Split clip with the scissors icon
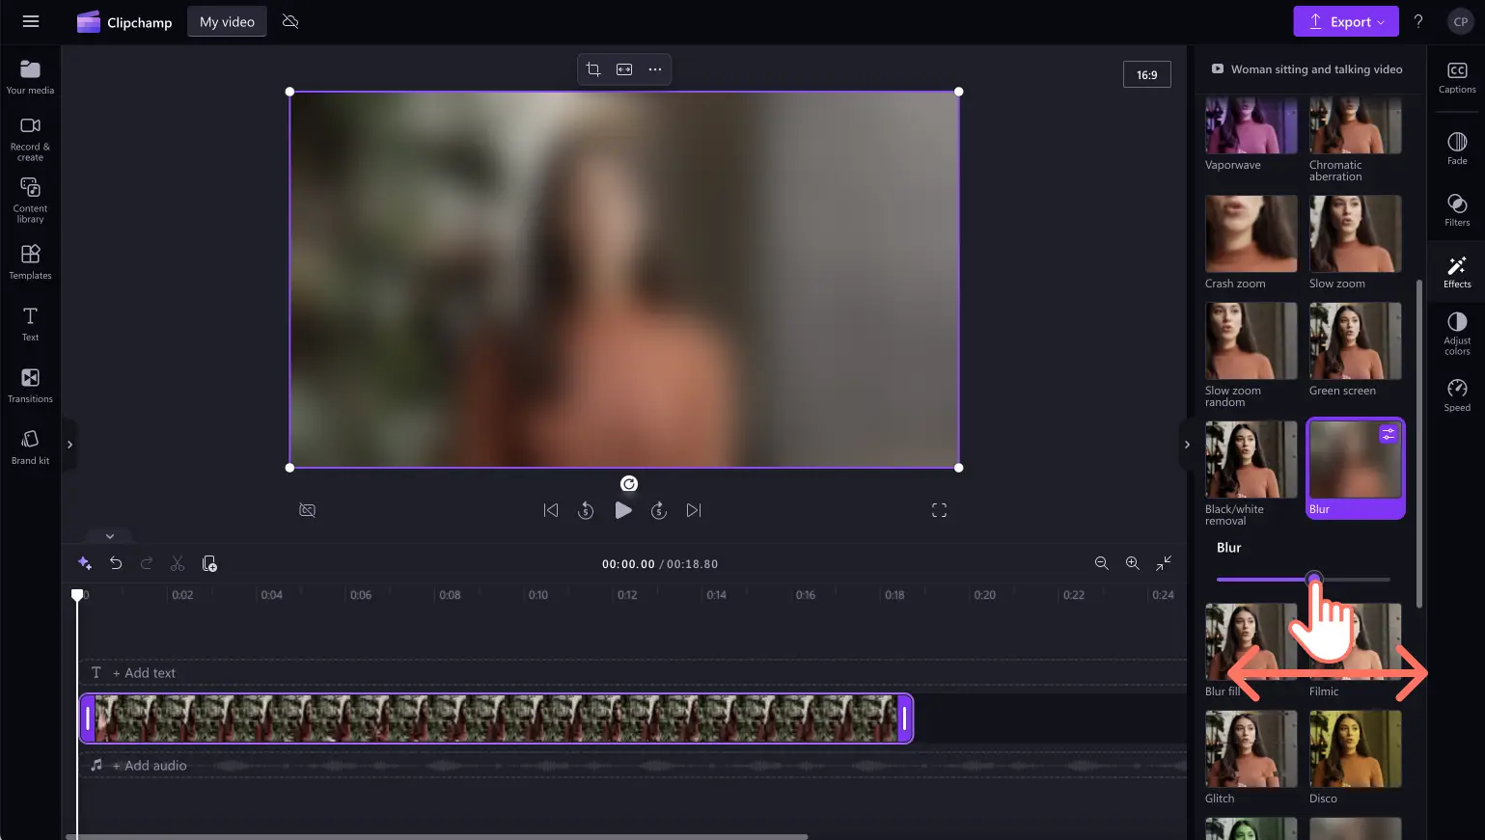 [x=178, y=563]
